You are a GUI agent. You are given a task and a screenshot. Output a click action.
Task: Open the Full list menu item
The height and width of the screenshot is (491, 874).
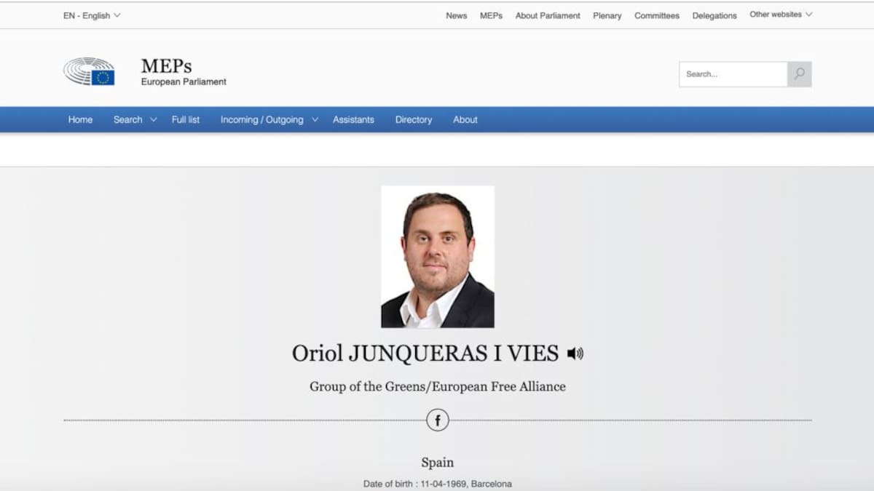pyautogui.click(x=186, y=120)
